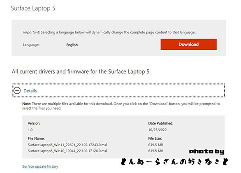The height and width of the screenshot is (173, 241).
Task: Click the All current drivers and firmware heading
Action: (81, 72)
